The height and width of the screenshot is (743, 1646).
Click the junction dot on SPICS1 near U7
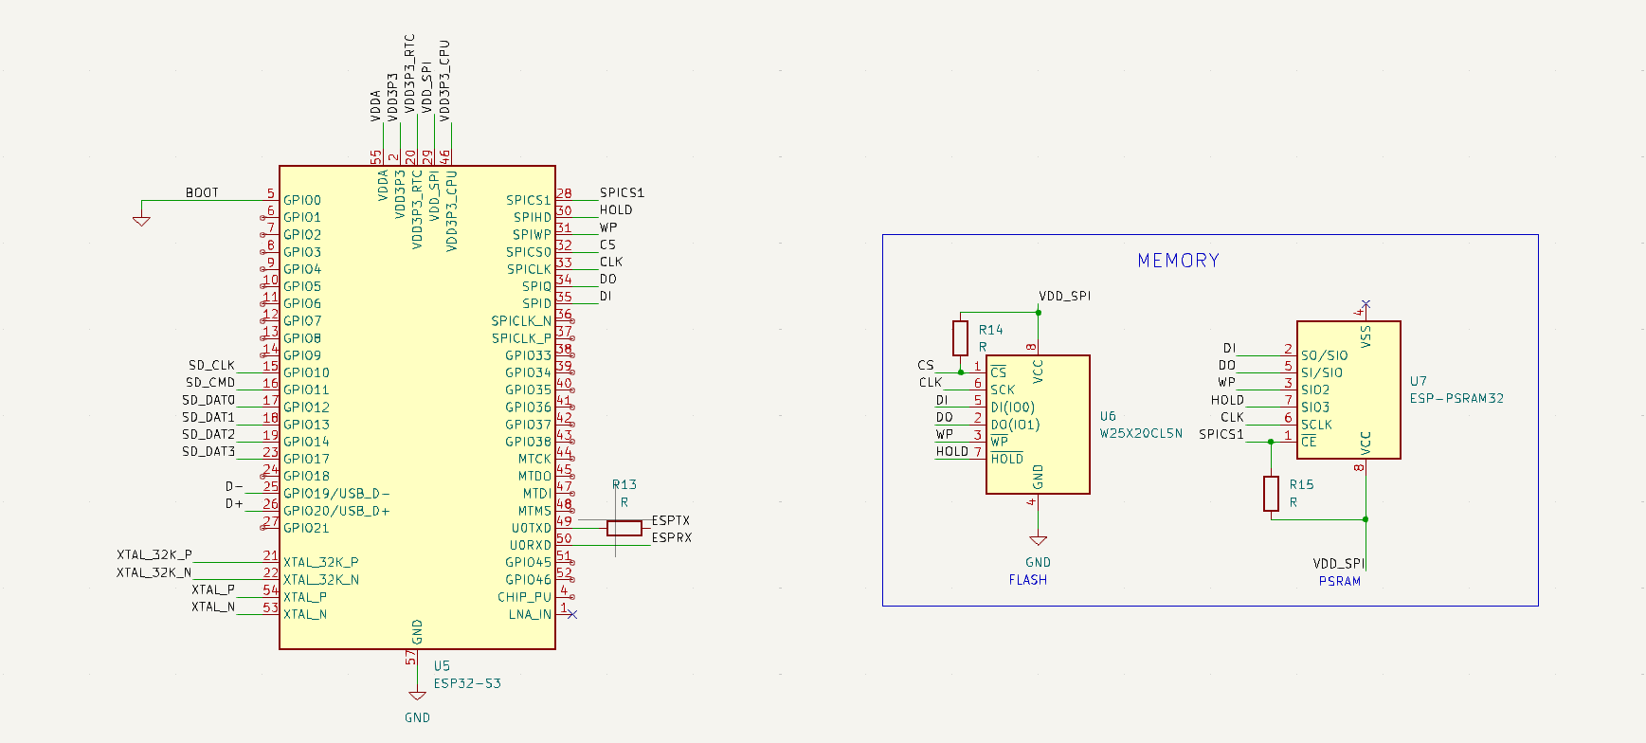pos(1272,442)
